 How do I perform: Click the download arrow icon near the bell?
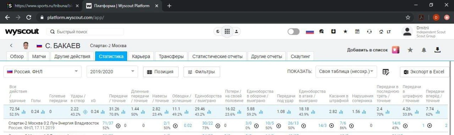[x=438, y=50]
